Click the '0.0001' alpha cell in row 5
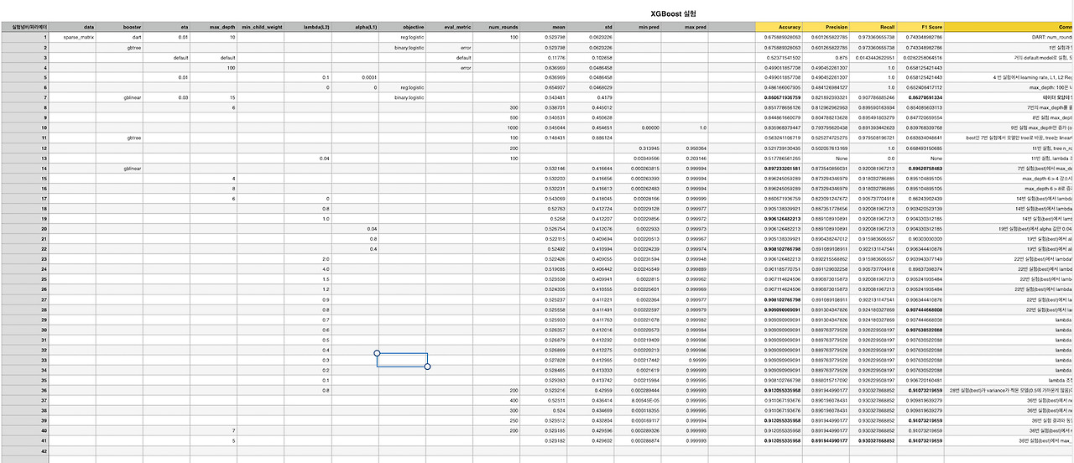 pyautogui.click(x=354, y=77)
